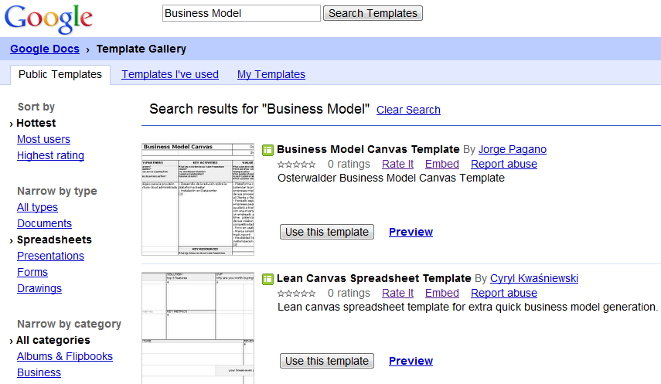
Task: Click the Google logo
Action: pos(48,18)
